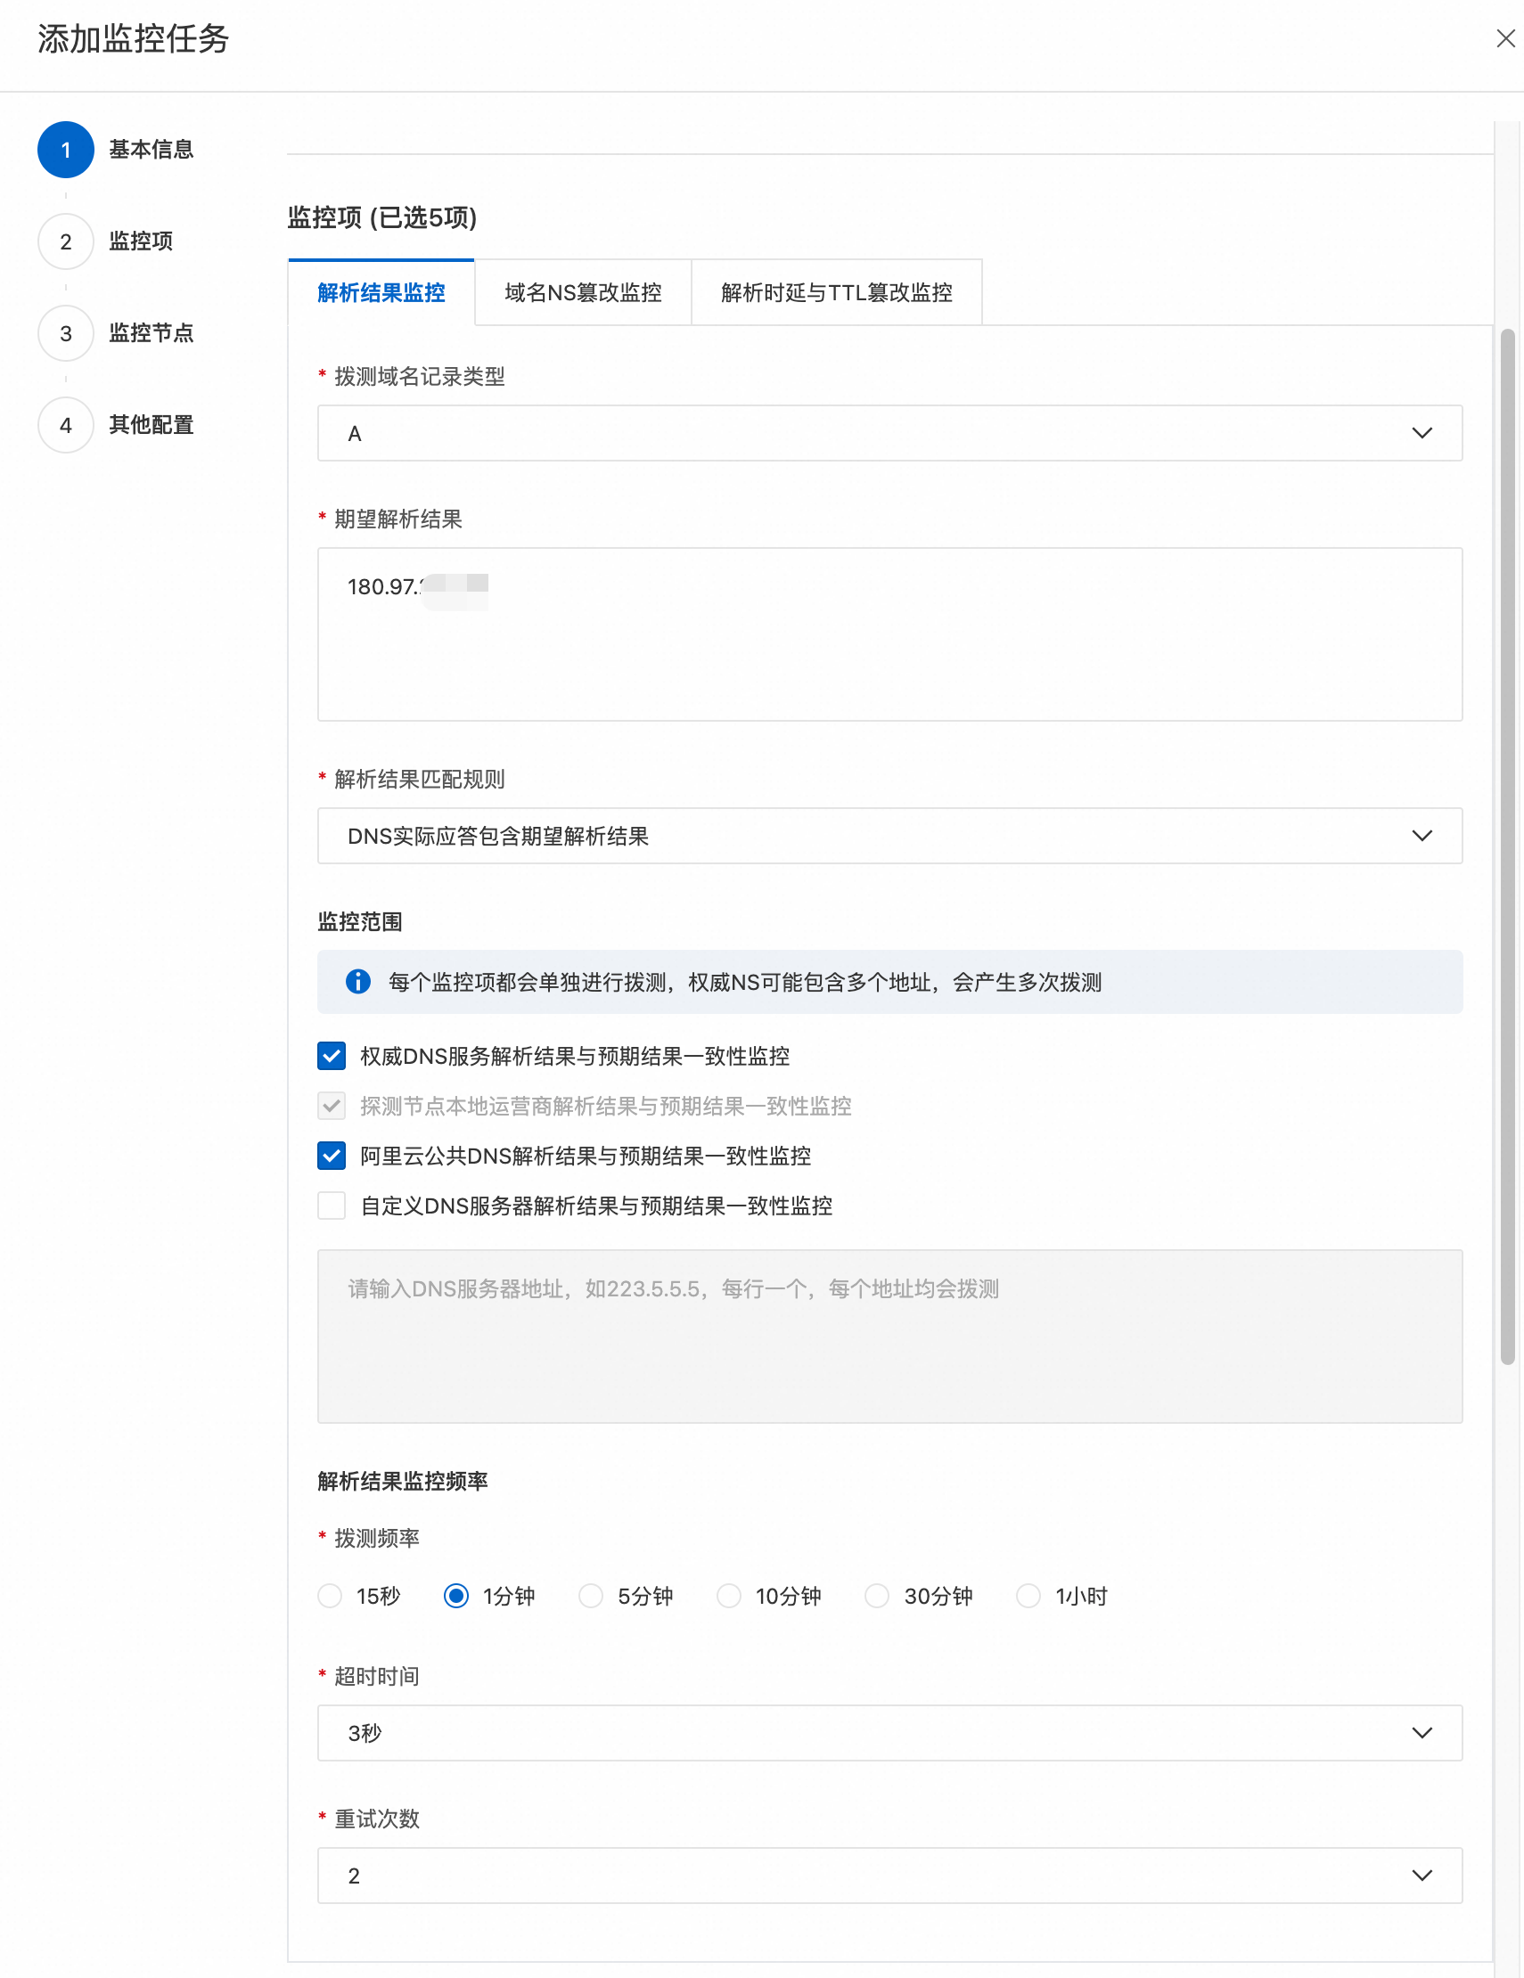Viewport: 1524px width, 1978px height.
Task: Enable 自定义DNS服务器解析结果 monitoring checkbox
Action: click(331, 1206)
